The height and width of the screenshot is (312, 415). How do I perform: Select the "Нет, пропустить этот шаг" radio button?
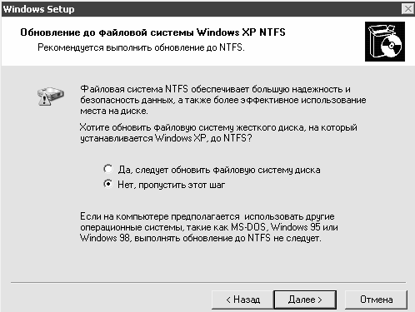pyautogui.click(x=108, y=184)
